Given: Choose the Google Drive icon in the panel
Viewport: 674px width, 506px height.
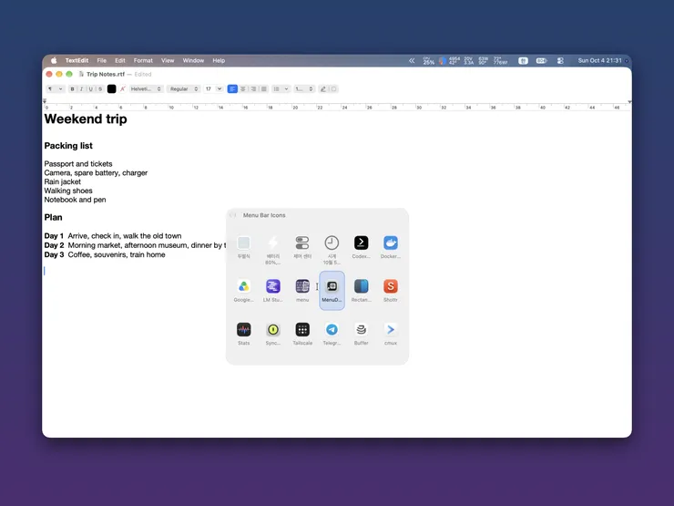Looking at the screenshot, I should pyautogui.click(x=244, y=286).
